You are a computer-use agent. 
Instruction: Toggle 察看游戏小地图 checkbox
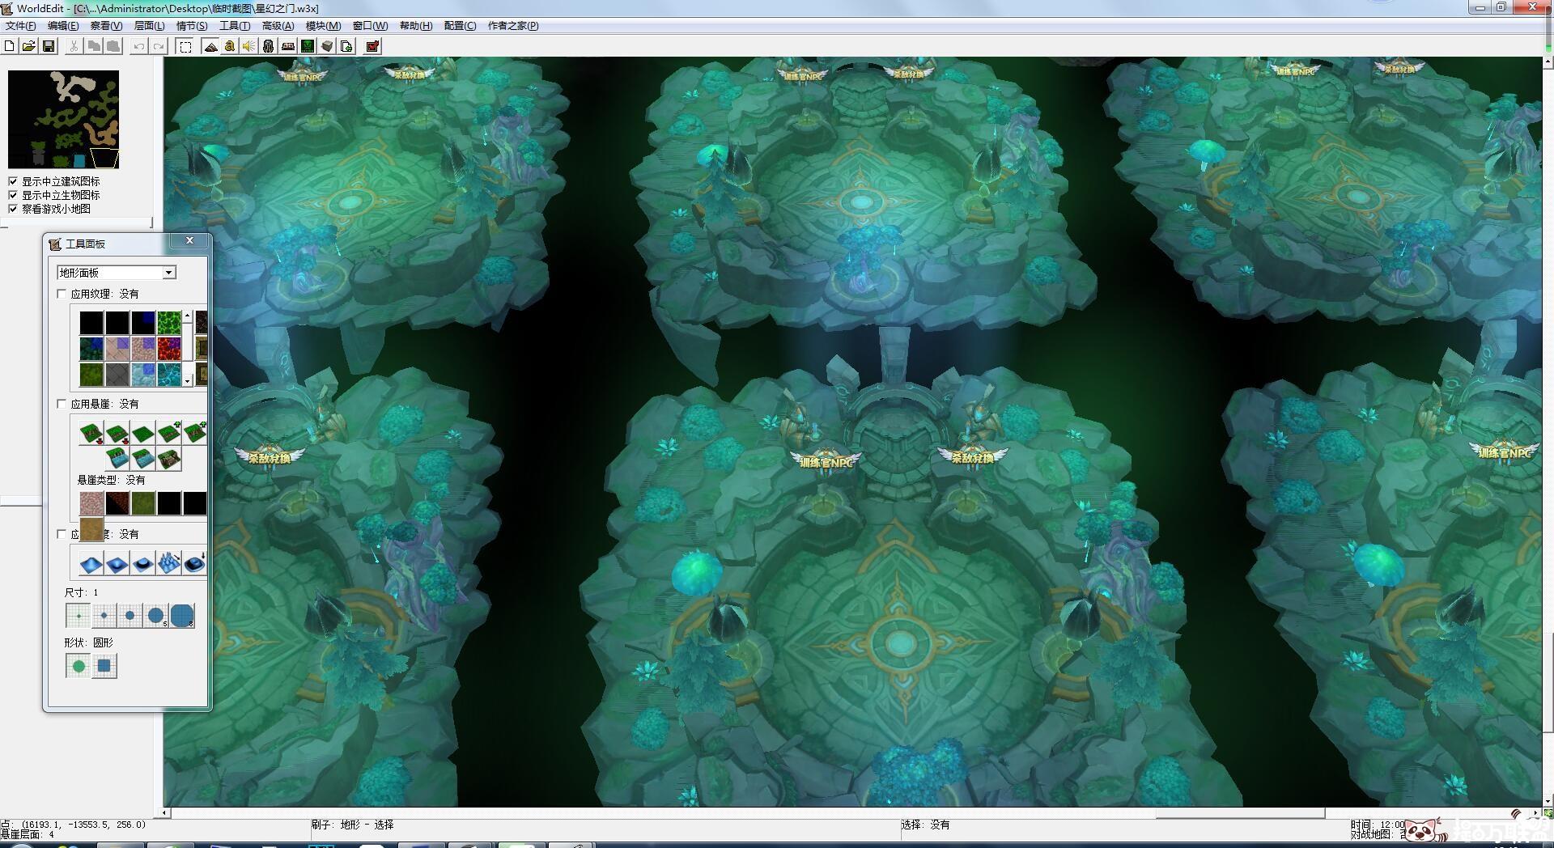[x=13, y=209]
